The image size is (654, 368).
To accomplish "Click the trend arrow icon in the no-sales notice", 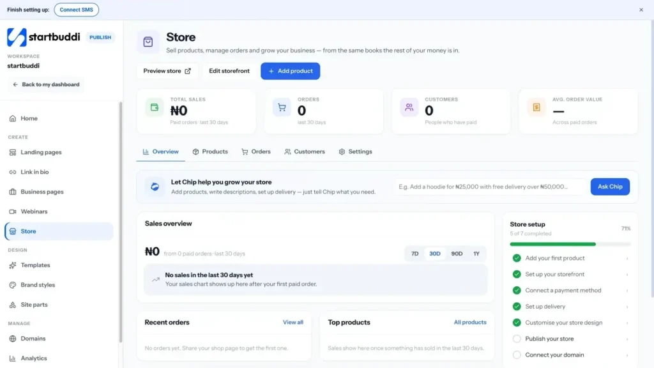I will pos(156,280).
